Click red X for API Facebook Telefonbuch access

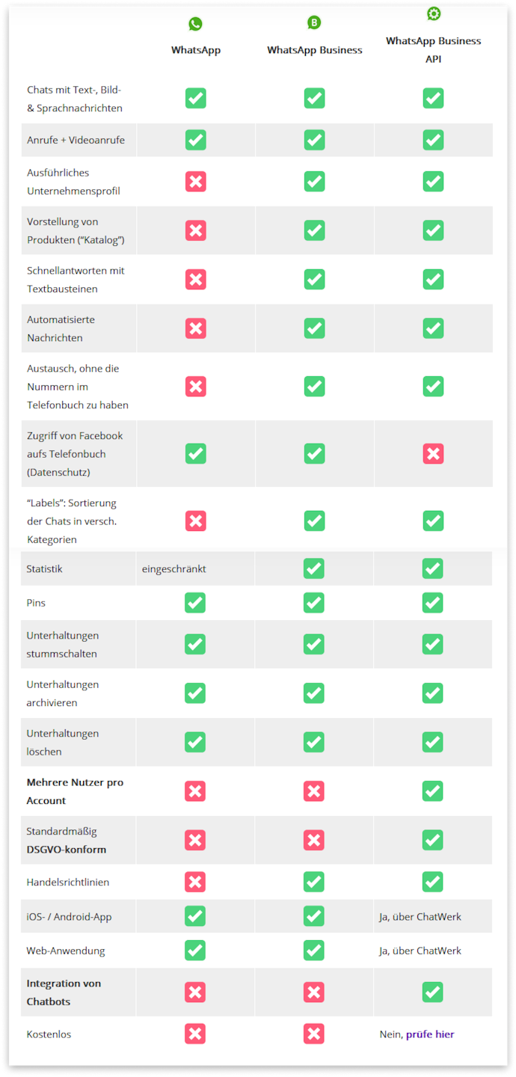click(x=433, y=454)
